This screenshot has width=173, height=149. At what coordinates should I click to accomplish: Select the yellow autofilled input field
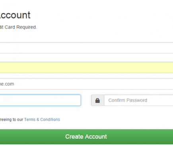click(x=86, y=68)
